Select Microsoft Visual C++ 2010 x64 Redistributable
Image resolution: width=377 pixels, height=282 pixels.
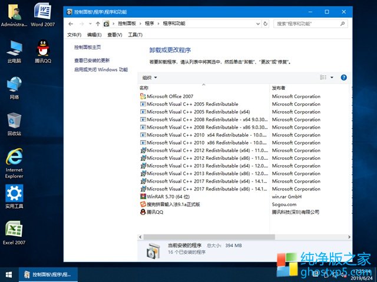(x=203, y=135)
